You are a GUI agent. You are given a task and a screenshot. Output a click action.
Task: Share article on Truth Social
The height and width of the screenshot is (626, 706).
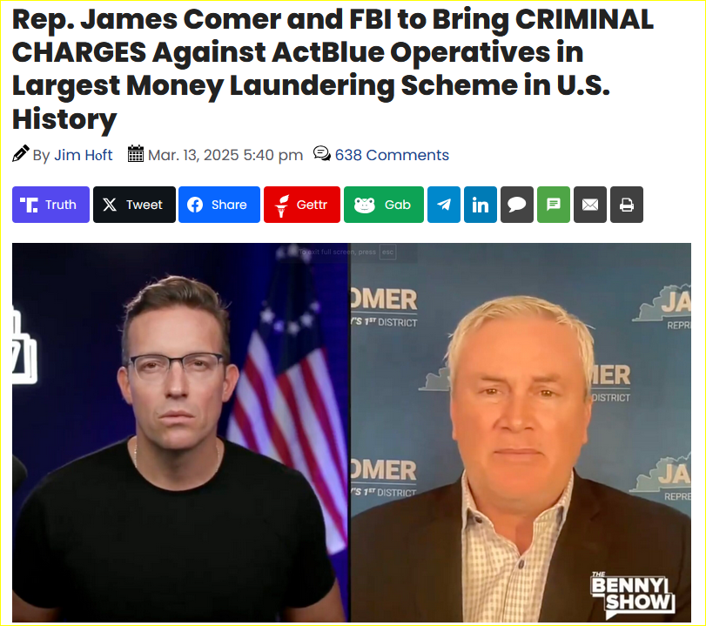tap(50, 205)
